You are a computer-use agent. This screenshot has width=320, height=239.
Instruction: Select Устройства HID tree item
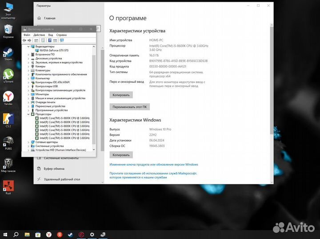coord(60,150)
